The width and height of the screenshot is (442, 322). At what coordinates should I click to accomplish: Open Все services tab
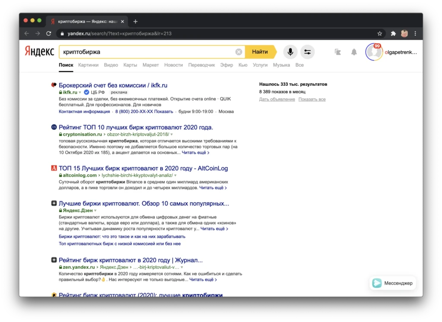point(300,65)
